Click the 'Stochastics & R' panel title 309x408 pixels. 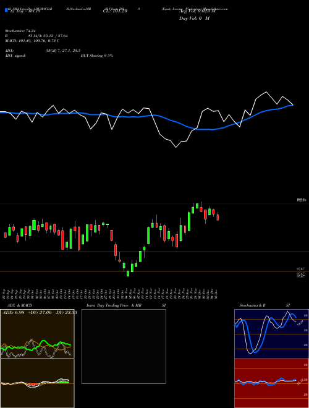(253, 305)
